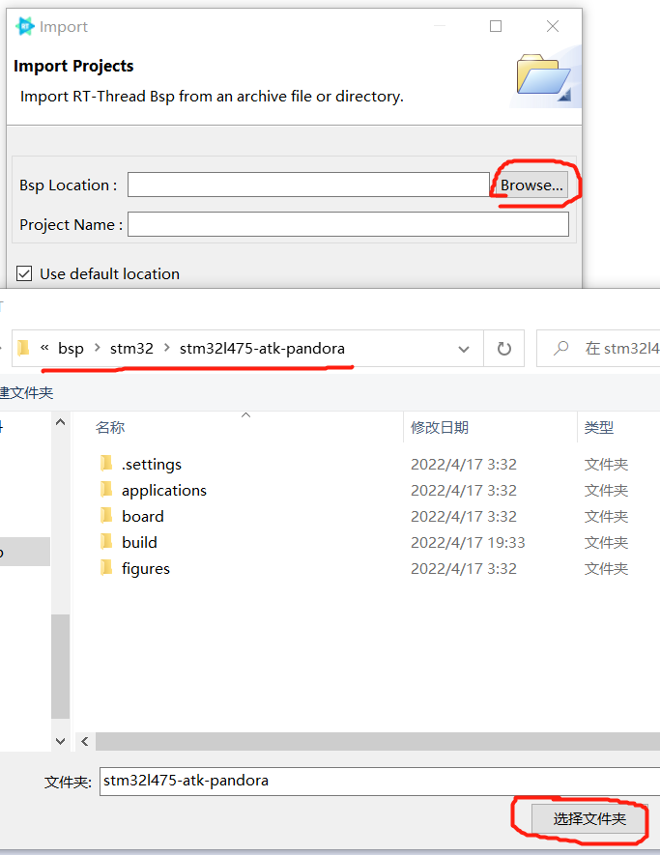Image resolution: width=660 pixels, height=855 pixels.
Task: Select the applications folder icon
Action: pyautogui.click(x=106, y=489)
